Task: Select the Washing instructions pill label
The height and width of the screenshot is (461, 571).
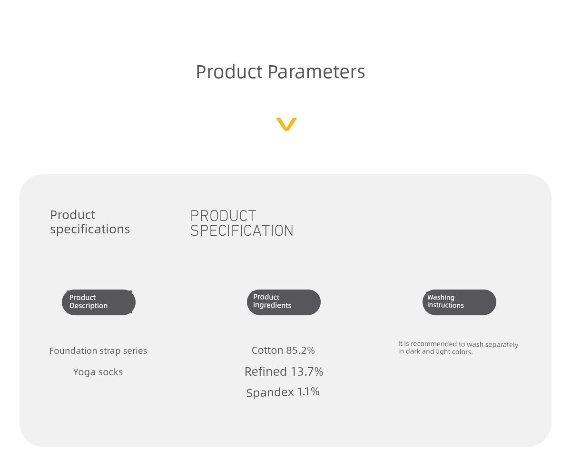Action: coord(459,302)
